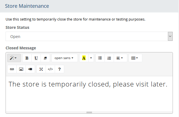The width and height of the screenshot is (179, 117).
Task: Insert an unordered bullet list
Action: (x=100, y=58)
